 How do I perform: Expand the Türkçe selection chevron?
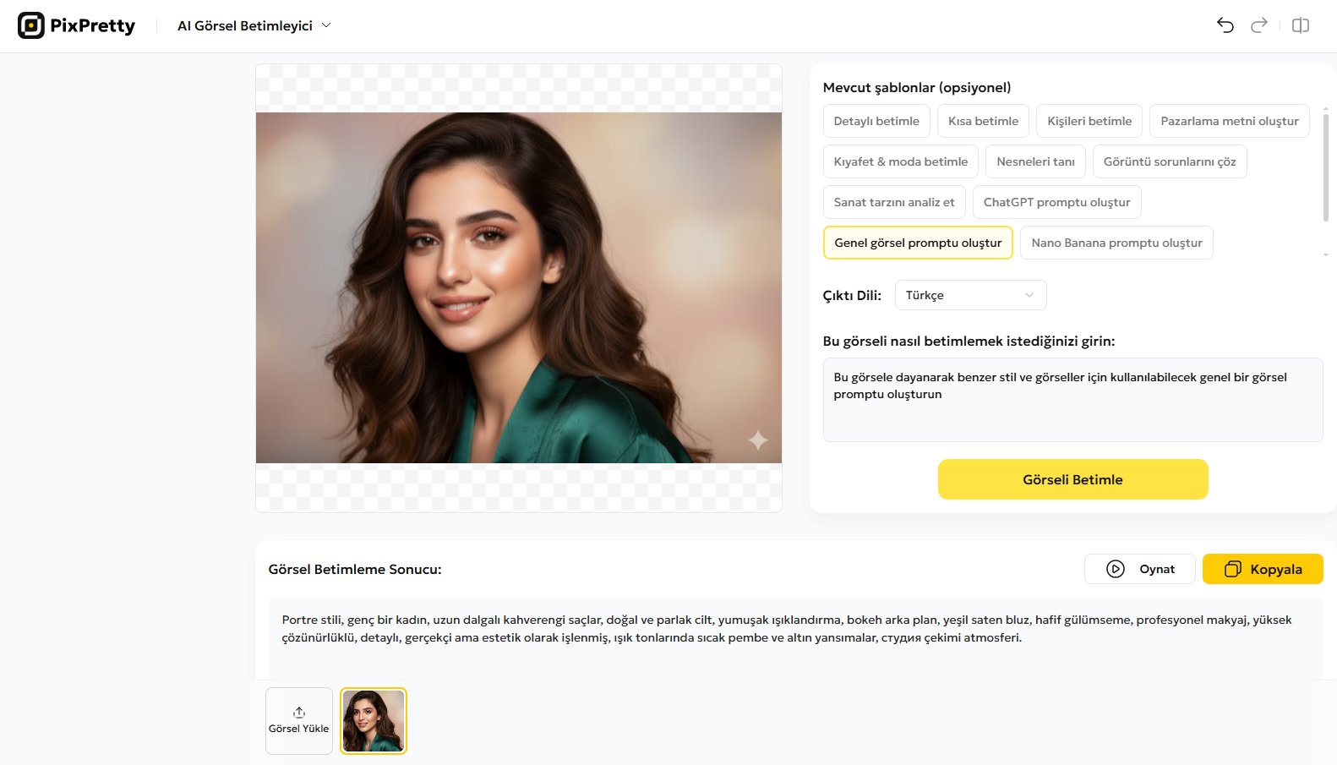1028,295
